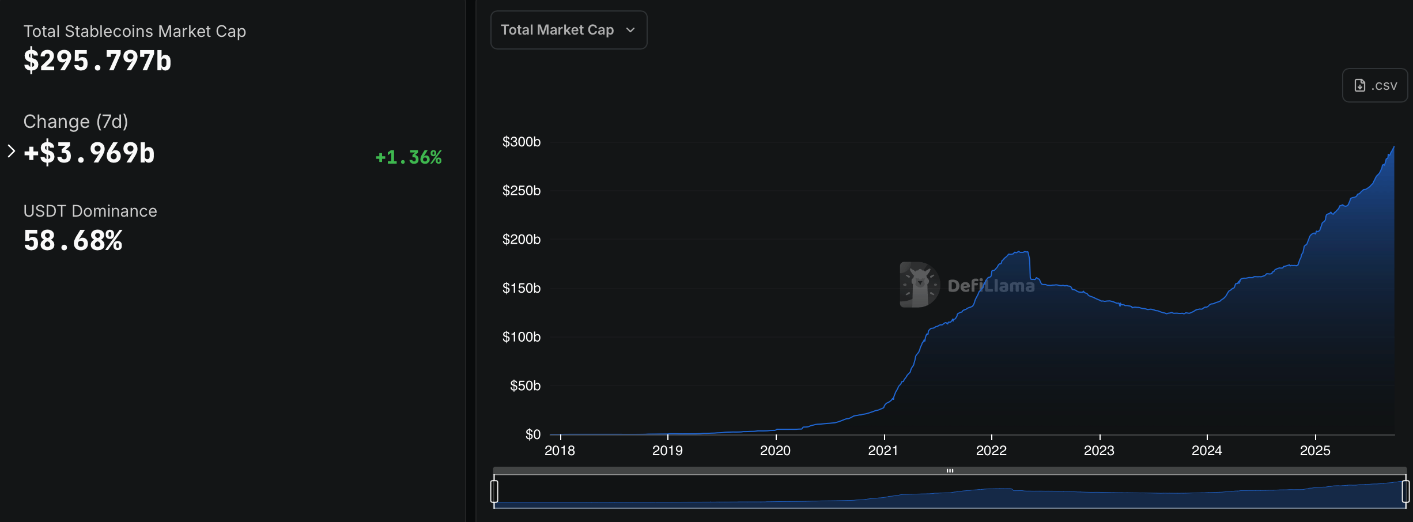Viewport: 1413px width, 522px height.
Task: Select the left handle of the timeline brush
Action: (x=494, y=490)
